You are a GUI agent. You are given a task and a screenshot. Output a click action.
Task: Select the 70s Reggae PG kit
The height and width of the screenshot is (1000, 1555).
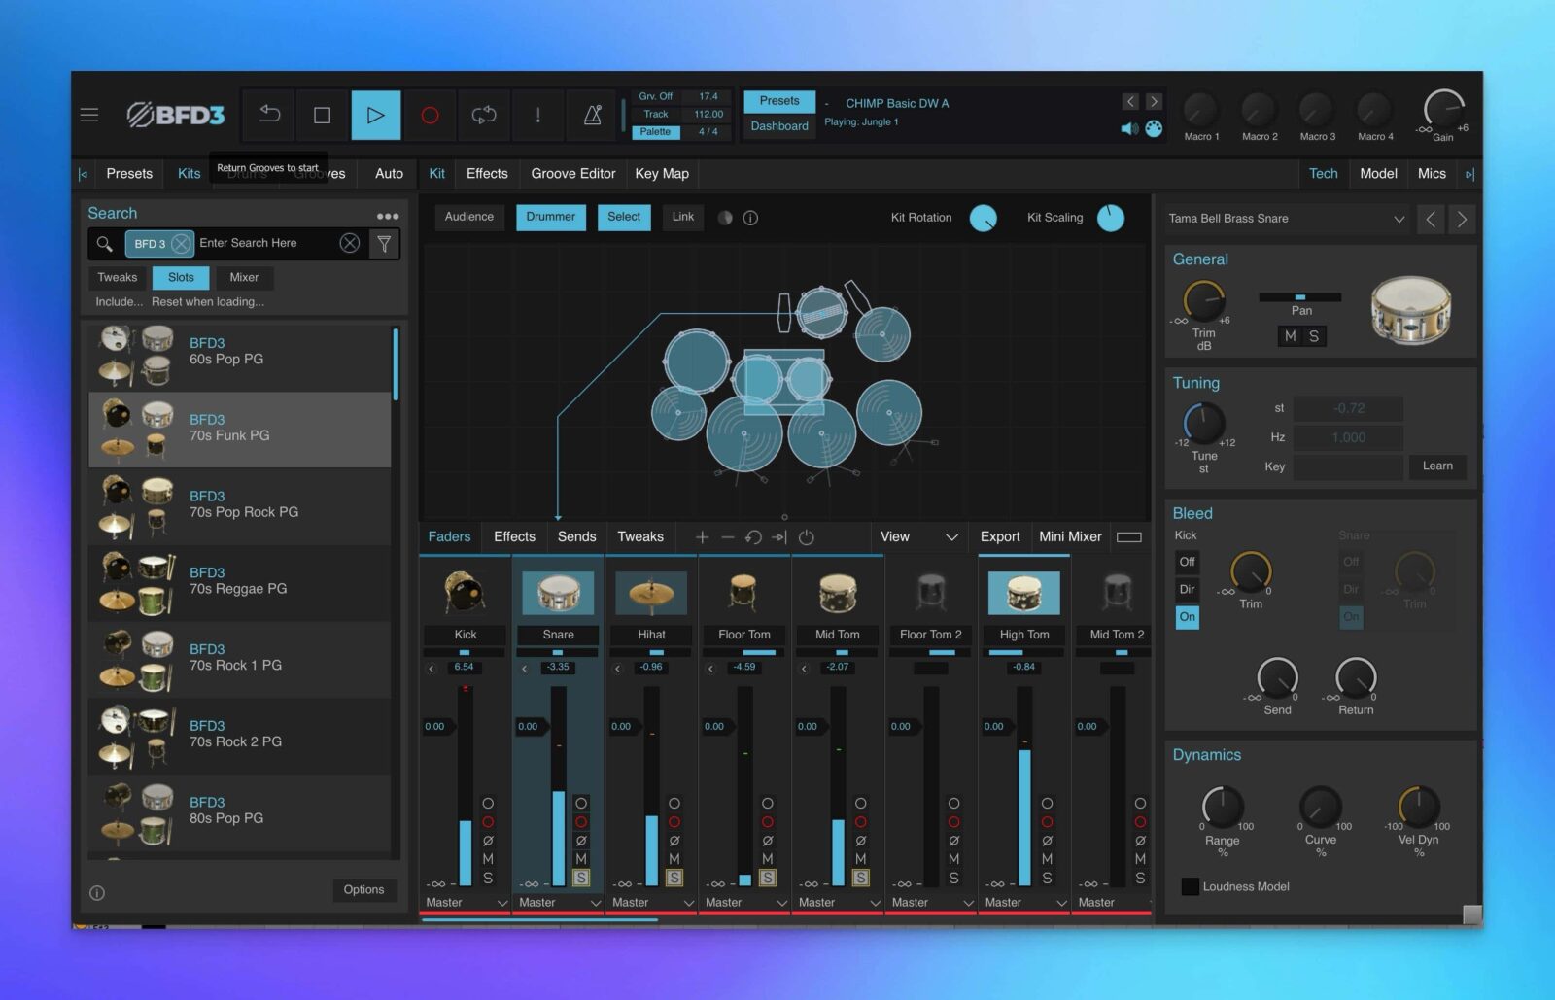tap(239, 581)
